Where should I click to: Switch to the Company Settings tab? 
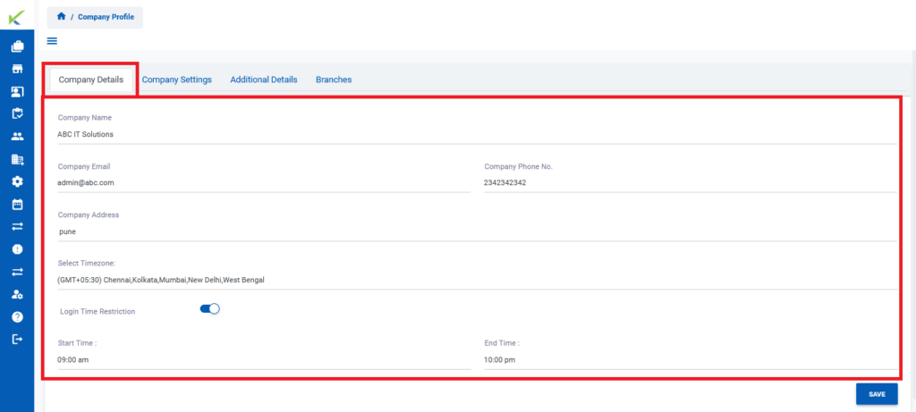(x=176, y=80)
